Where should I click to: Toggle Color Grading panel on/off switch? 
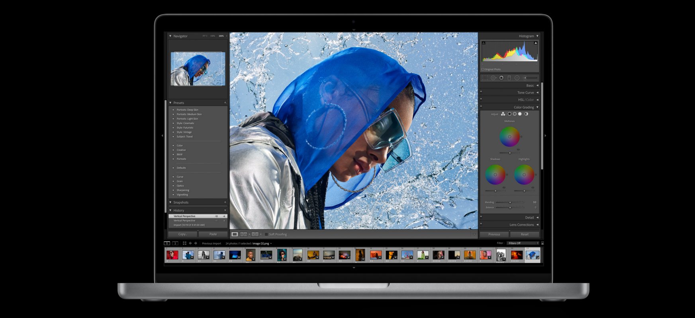pos(481,107)
